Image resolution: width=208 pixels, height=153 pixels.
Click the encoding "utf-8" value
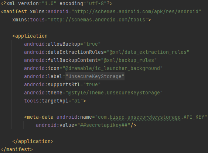(96, 3)
